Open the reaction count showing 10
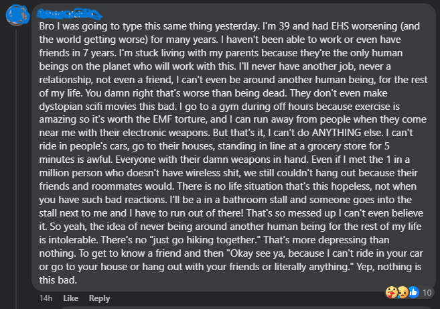 click(427, 292)
